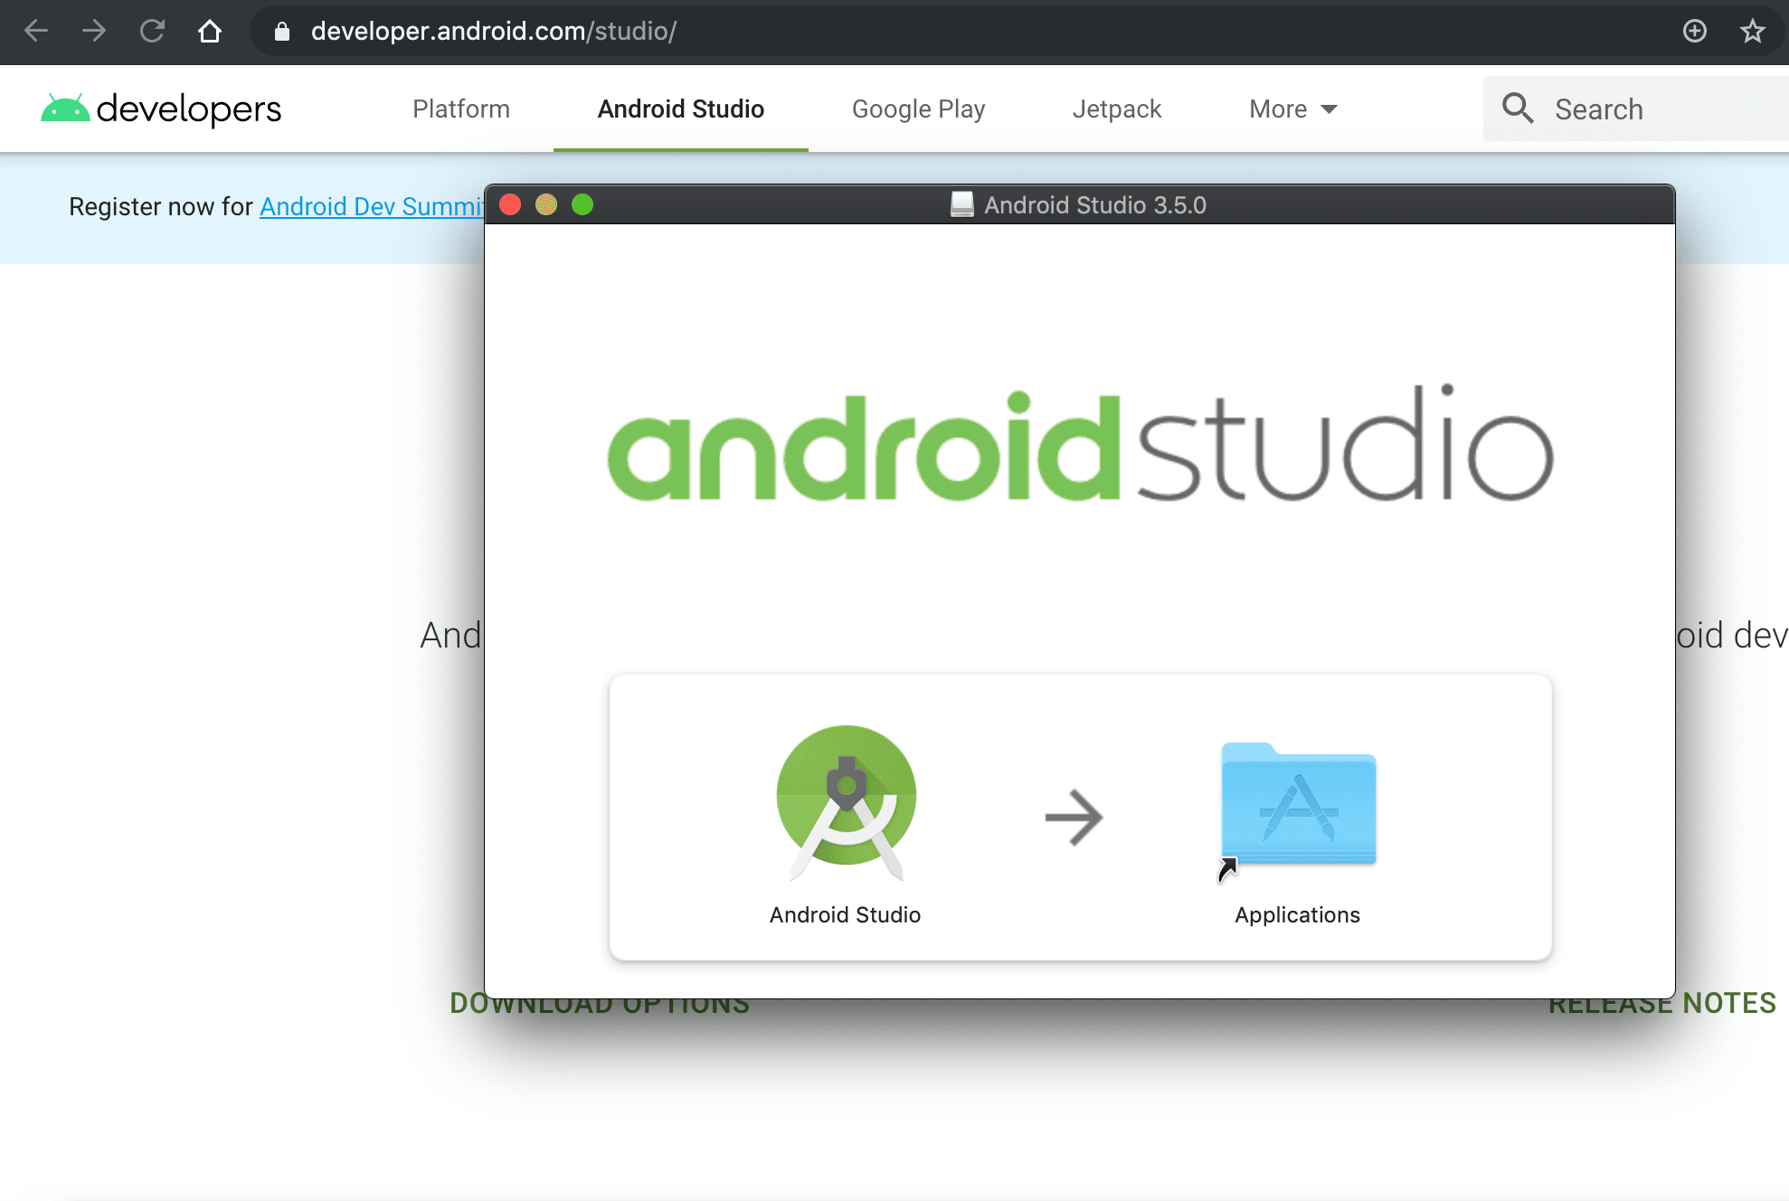This screenshot has height=1201, width=1789.
Task: Reload the page with the refresh icon
Action: pyautogui.click(x=152, y=31)
